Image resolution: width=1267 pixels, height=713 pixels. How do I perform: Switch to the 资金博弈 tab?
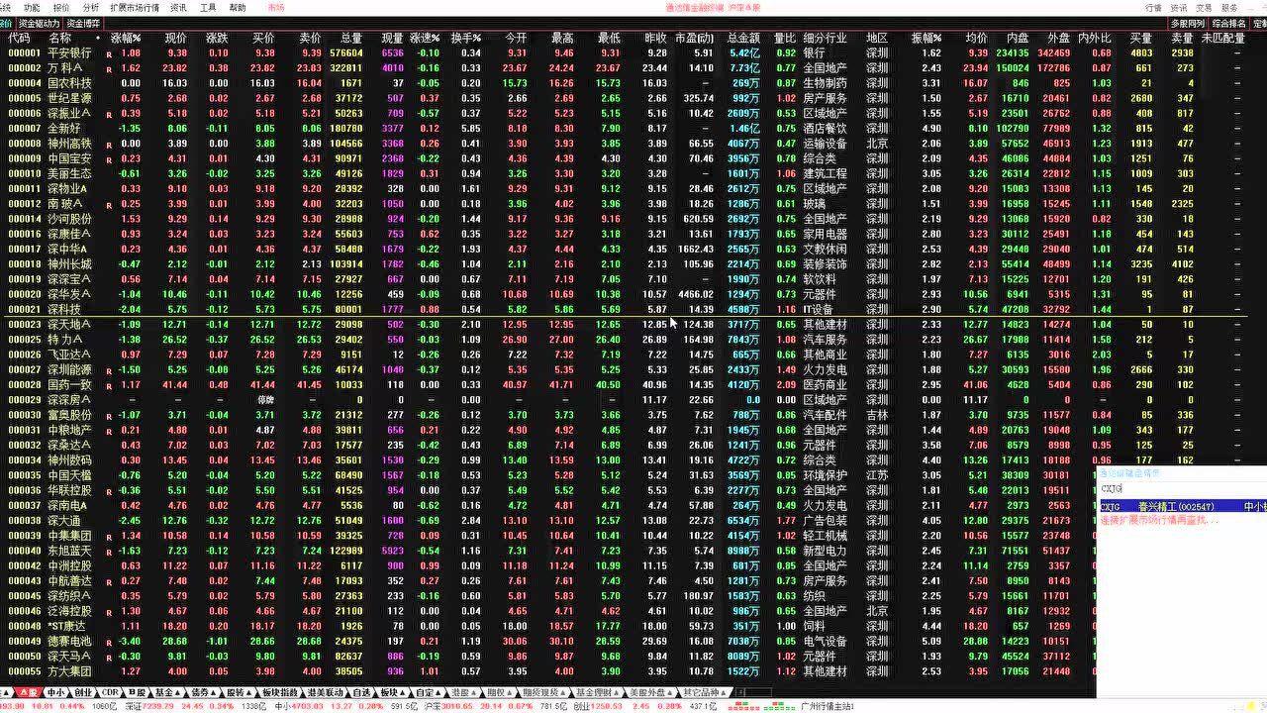coord(83,23)
